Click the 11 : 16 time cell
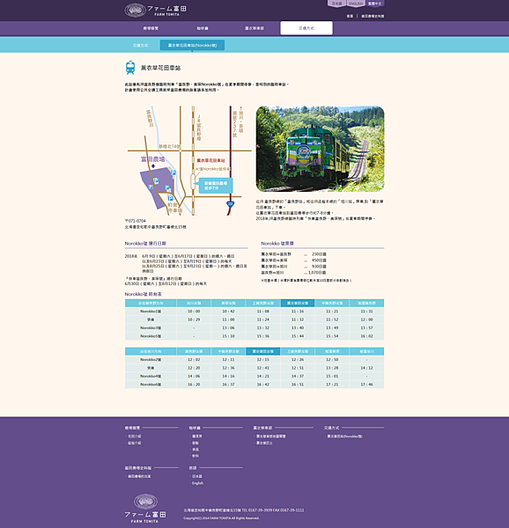This screenshot has height=528, width=509. [x=298, y=312]
